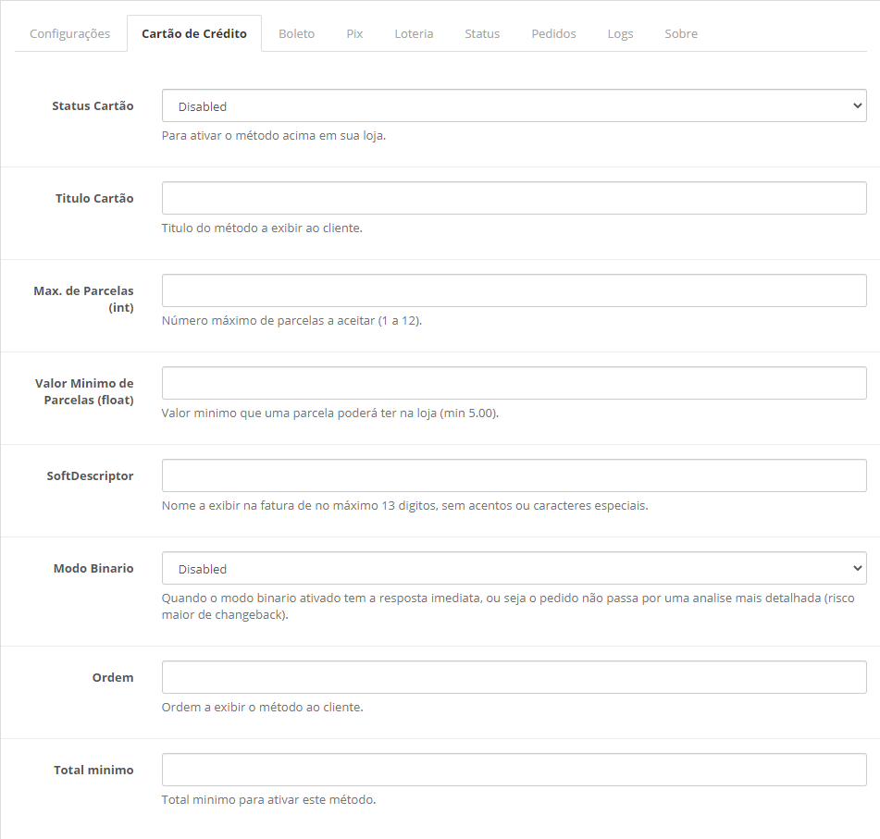This screenshot has width=880, height=839.
Task: Open the Configurações tab
Action: (69, 33)
